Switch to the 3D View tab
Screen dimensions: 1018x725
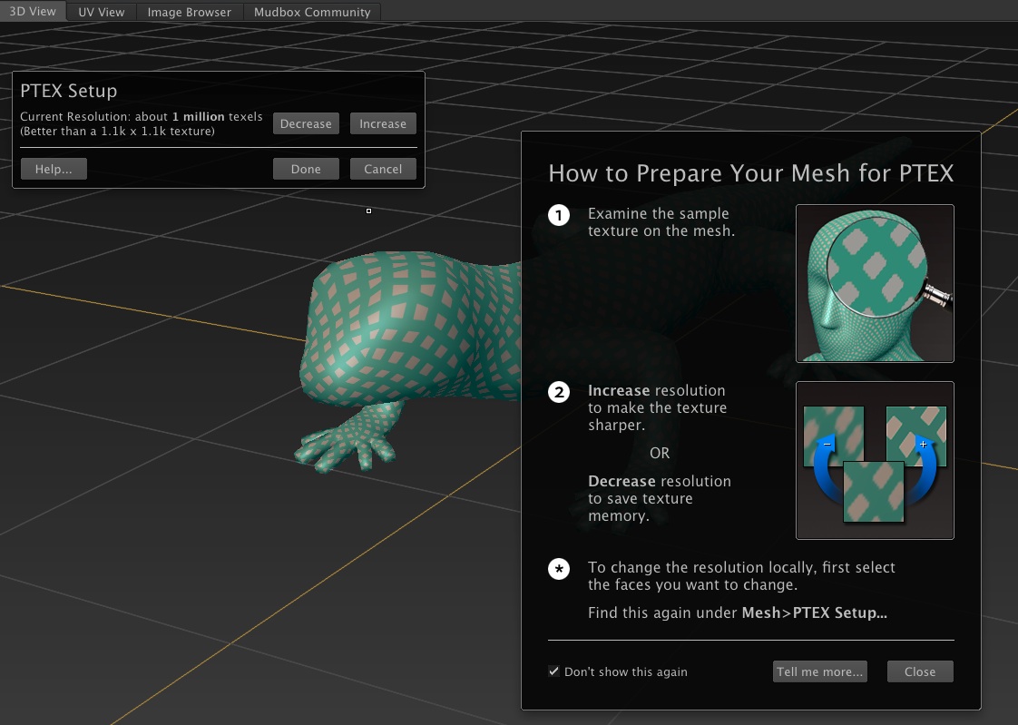[x=33, y=11]
